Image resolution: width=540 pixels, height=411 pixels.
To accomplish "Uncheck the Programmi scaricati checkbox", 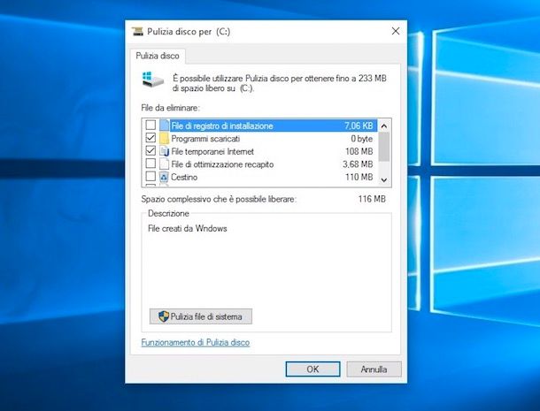I will pos(150,138).
